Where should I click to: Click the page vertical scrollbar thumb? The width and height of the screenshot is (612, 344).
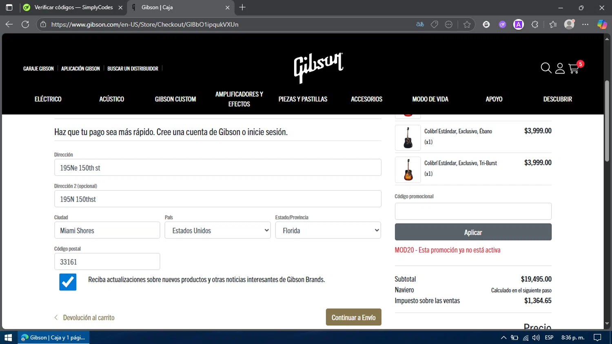tap(607, 121)
